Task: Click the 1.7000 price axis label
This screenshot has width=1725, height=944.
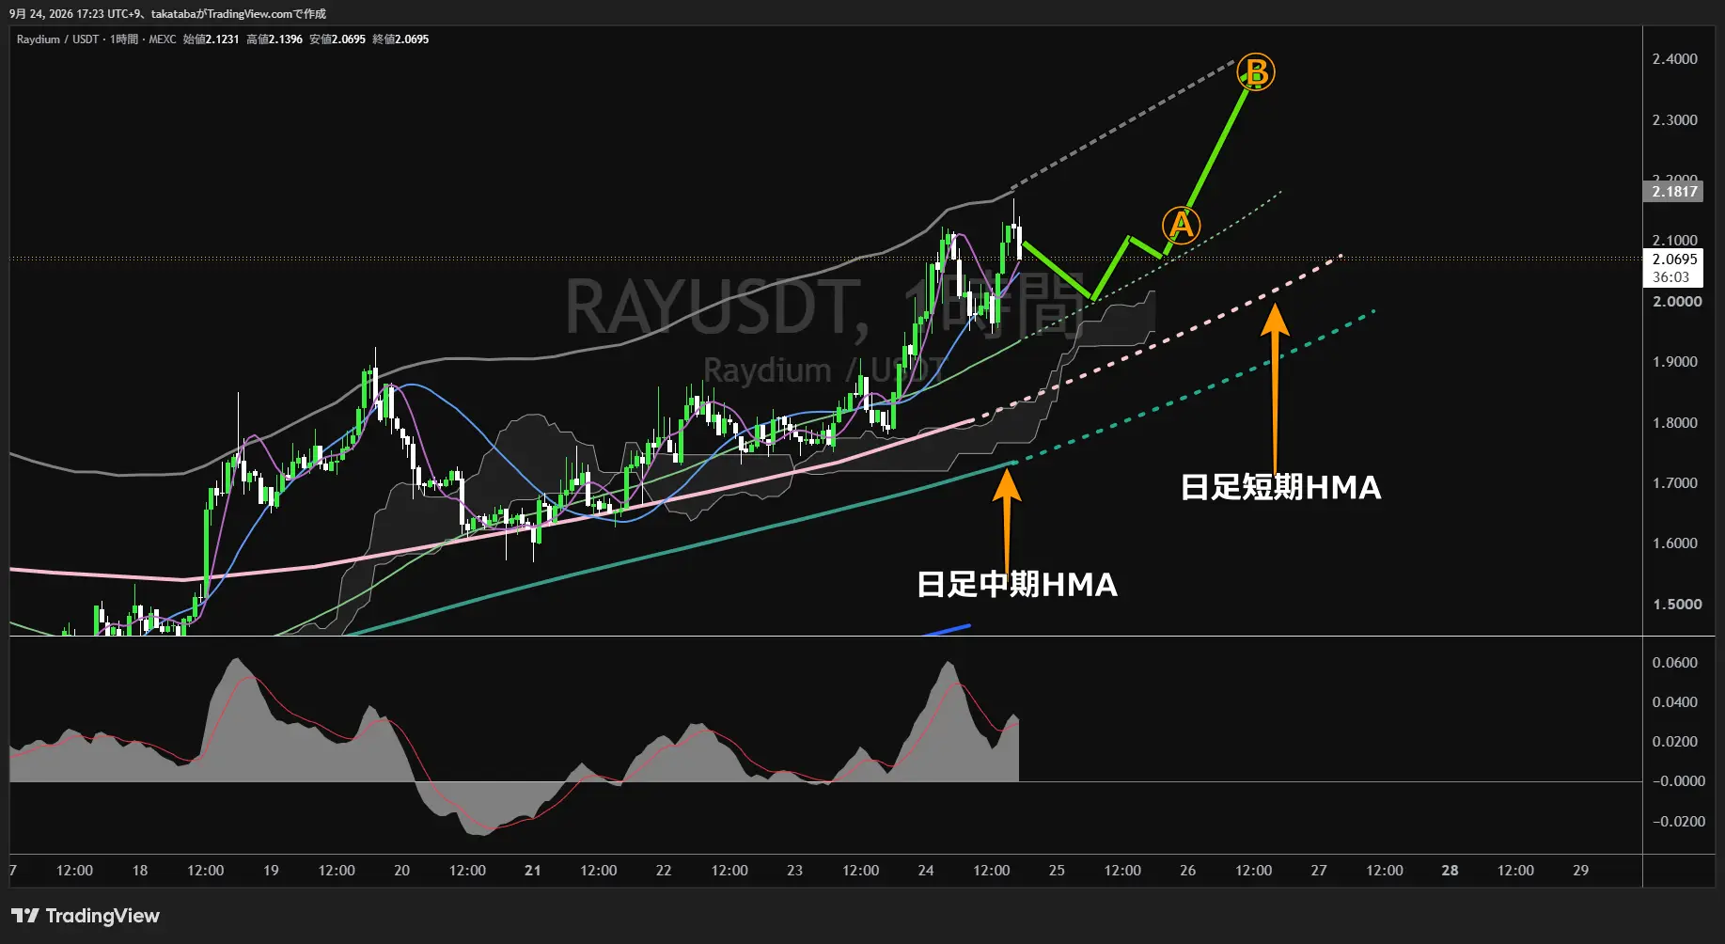Action: [1675, 483]
